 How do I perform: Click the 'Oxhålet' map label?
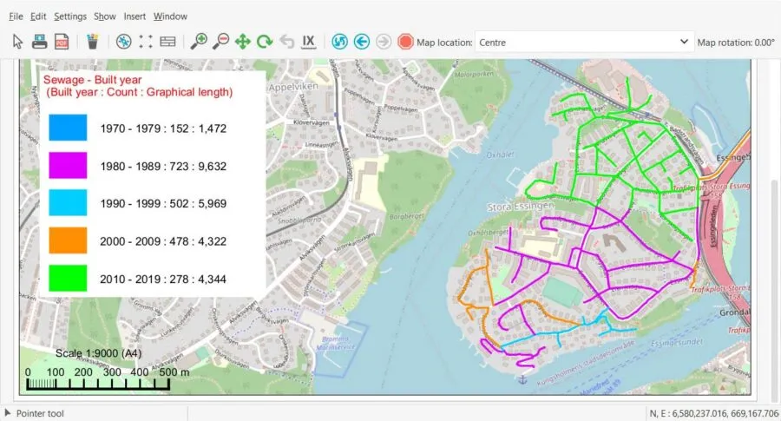coord(500,155)
